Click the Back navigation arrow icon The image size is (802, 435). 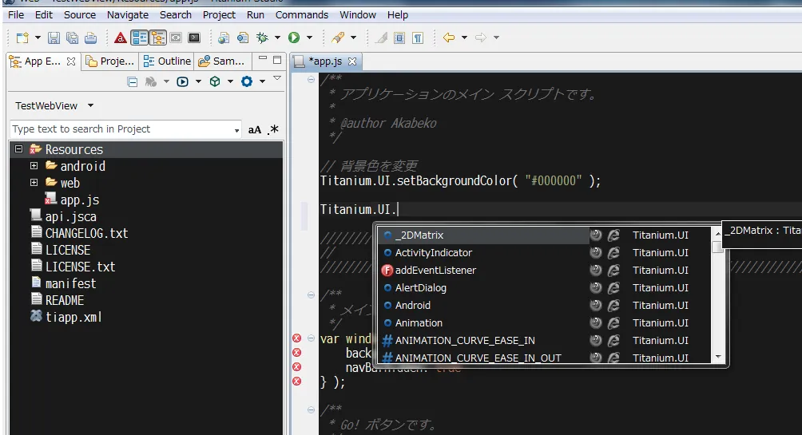click(x=449, y=38)
